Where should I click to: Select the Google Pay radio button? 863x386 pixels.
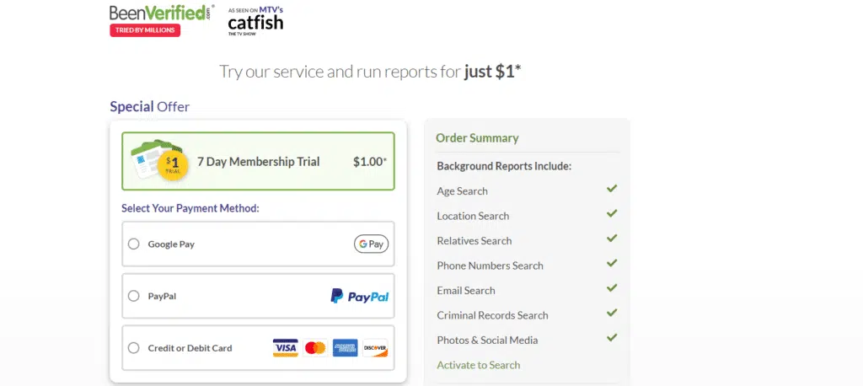point(133,244)
